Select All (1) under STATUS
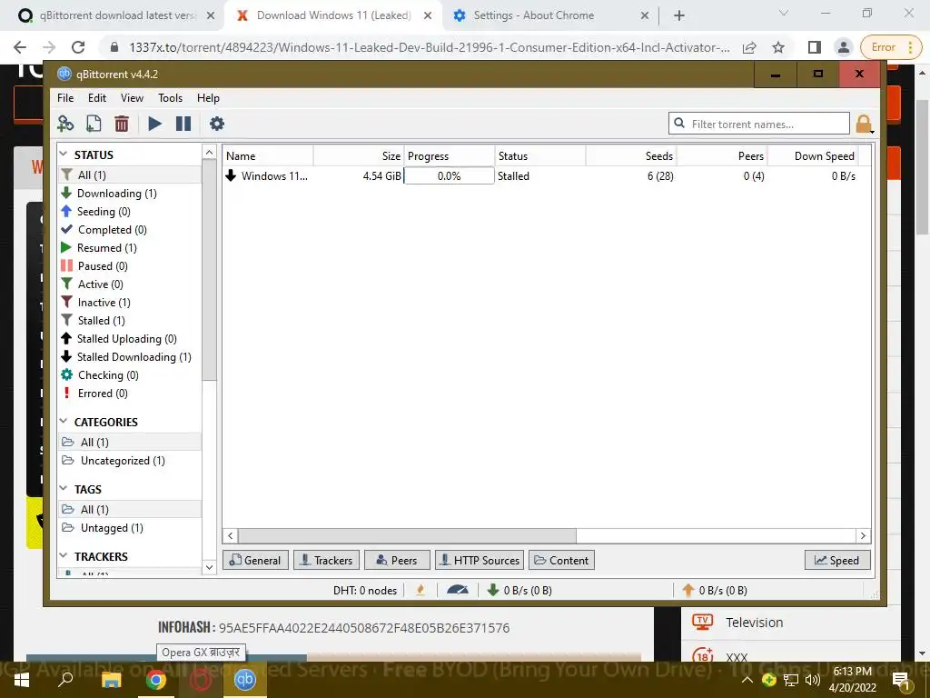930x698 pixels. tap(130, 174)
